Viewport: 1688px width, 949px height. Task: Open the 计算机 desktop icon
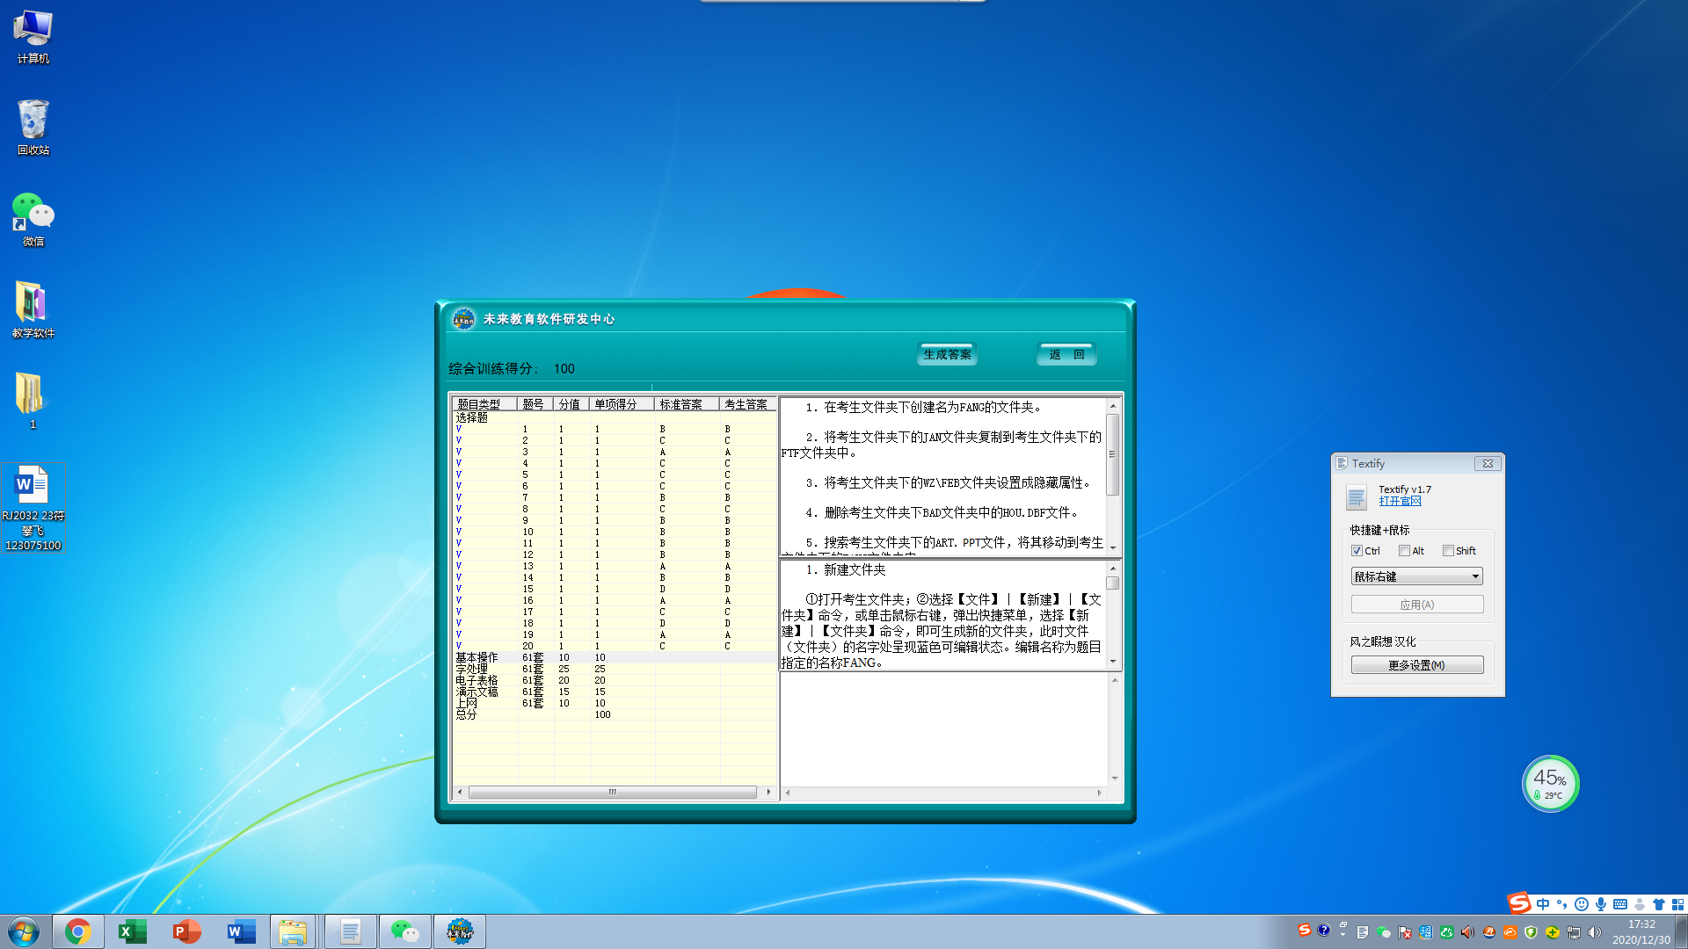click(33, 37)
